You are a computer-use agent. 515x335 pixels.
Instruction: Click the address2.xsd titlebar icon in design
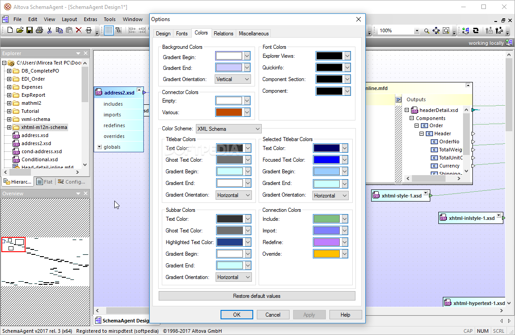pyautogui.click(x=99, y=93)
